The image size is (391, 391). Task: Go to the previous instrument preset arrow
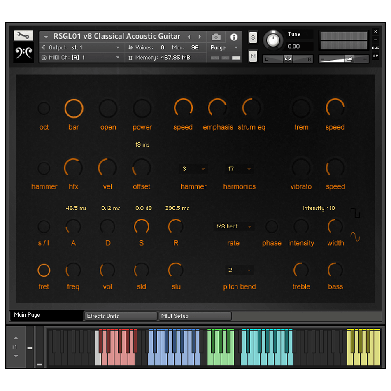(189, 37)
